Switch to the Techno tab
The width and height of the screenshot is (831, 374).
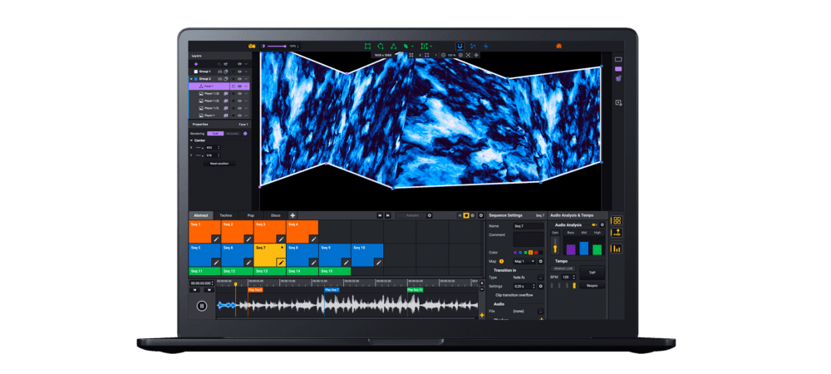point(226,215)
